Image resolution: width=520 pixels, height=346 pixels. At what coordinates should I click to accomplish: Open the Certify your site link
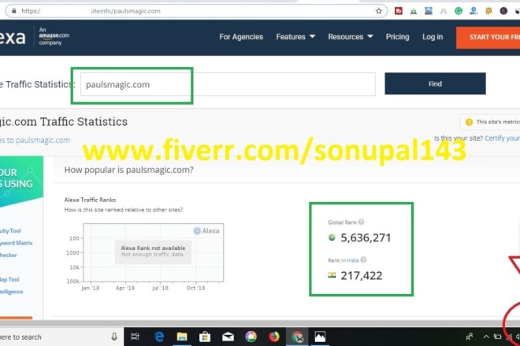(x=502, y=138)
